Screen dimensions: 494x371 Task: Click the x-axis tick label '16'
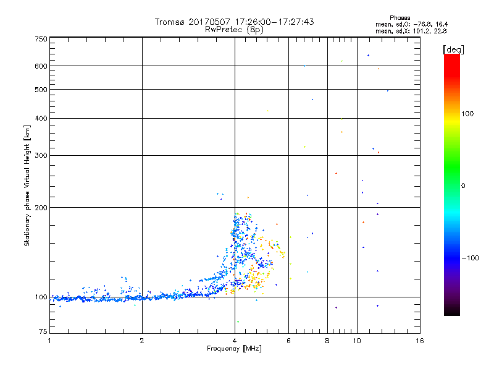pyautogui.click(x=420, y=341)
